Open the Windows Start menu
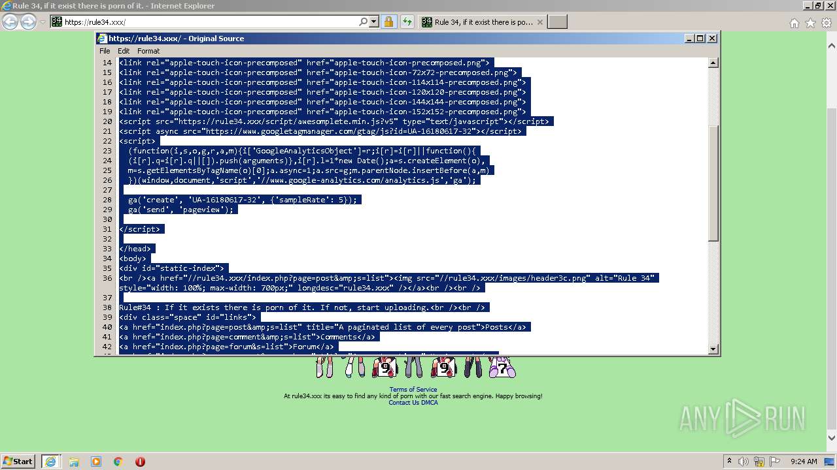The width and height of the screenshot is (837, 470). (18, 462)
